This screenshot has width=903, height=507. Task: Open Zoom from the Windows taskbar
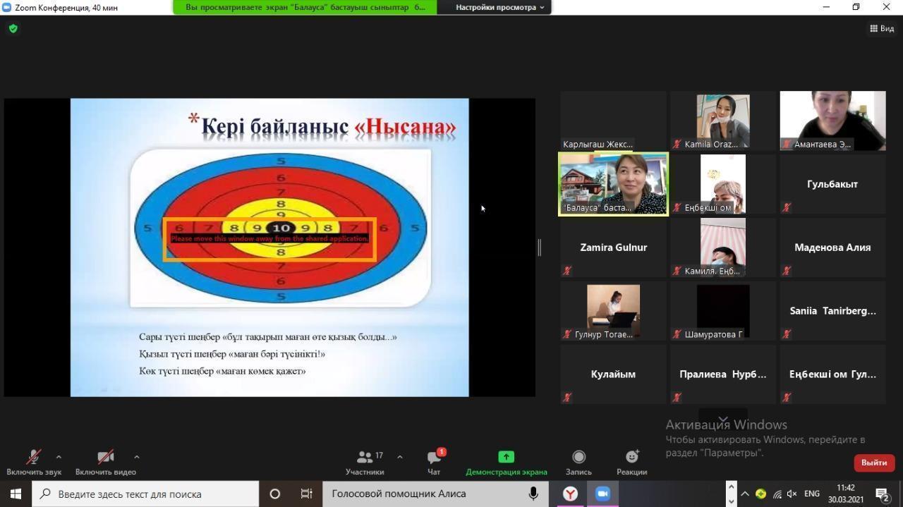pos(602,494)
